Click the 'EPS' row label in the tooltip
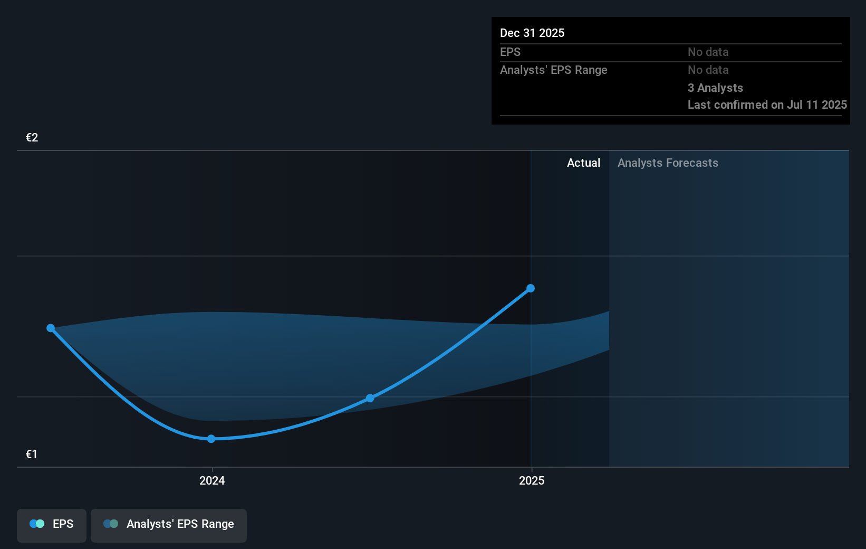The width and height of the screenshot is (866, 549). click(x=510, y=52)
